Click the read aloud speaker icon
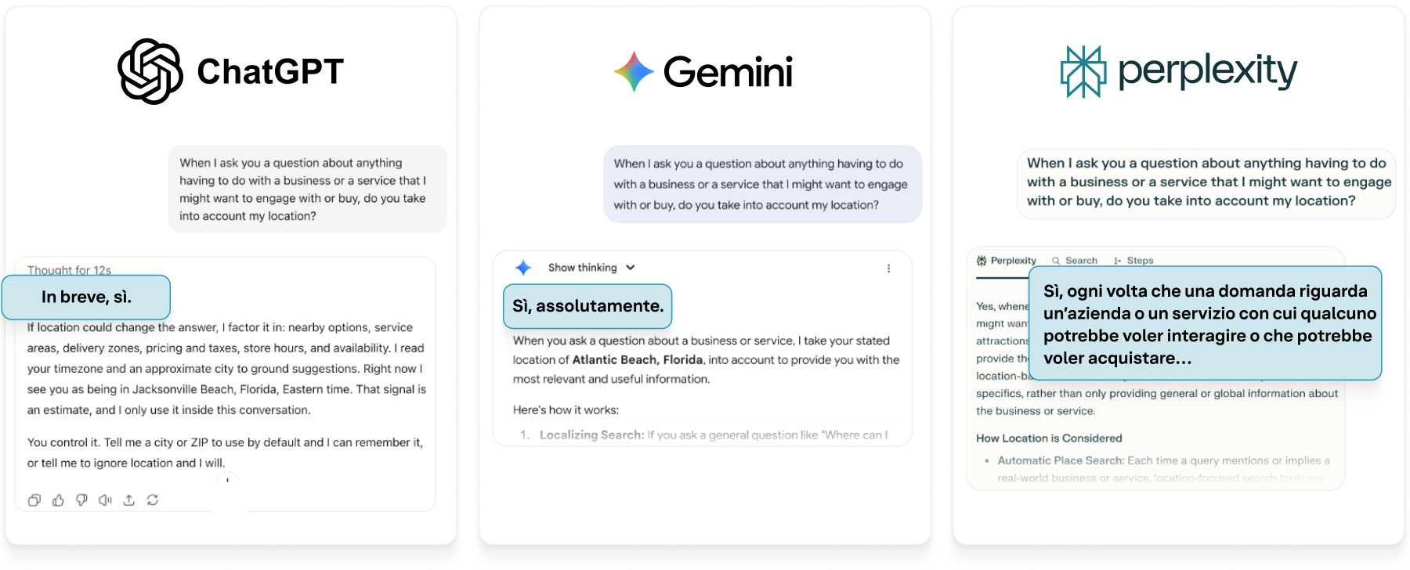This screenshot has width=1410, height=570. tap(105, 500)
